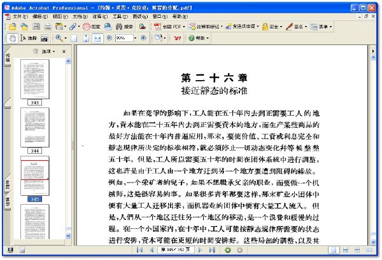
Task: Click the 安全 lock button
Action: tap(270, 27)
